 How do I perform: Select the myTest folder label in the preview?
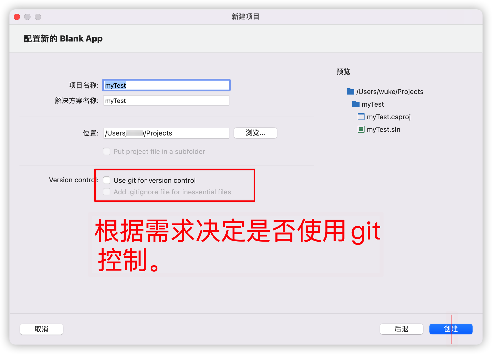coord(373,104)
